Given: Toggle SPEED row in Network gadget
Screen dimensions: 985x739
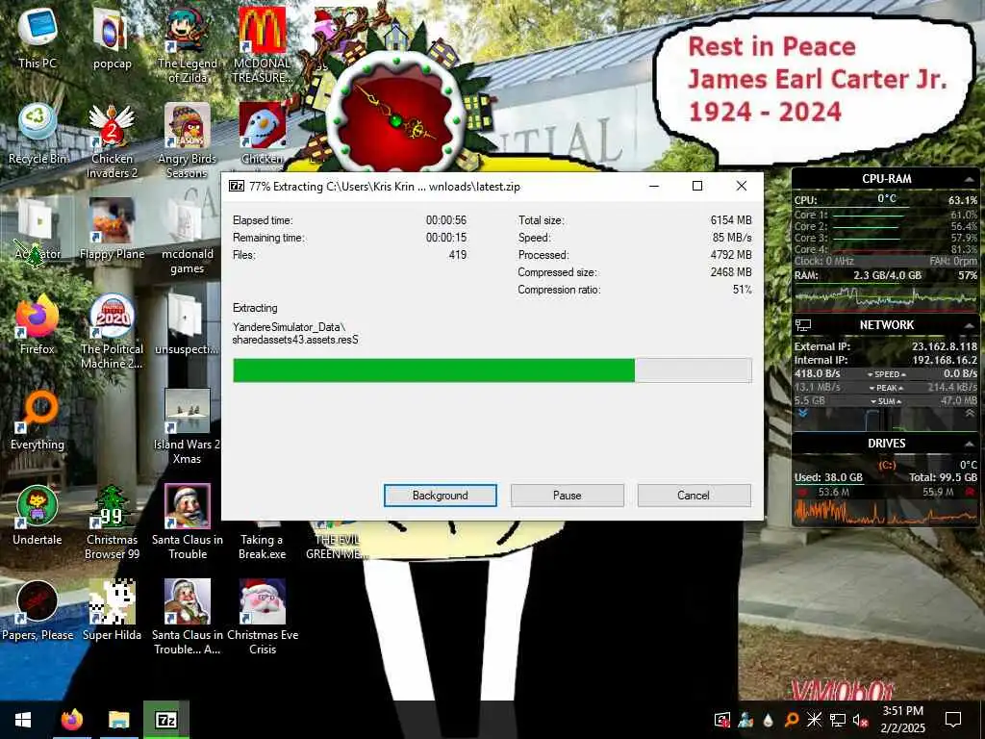Looking at the screenshot, I should pos(886,374).
